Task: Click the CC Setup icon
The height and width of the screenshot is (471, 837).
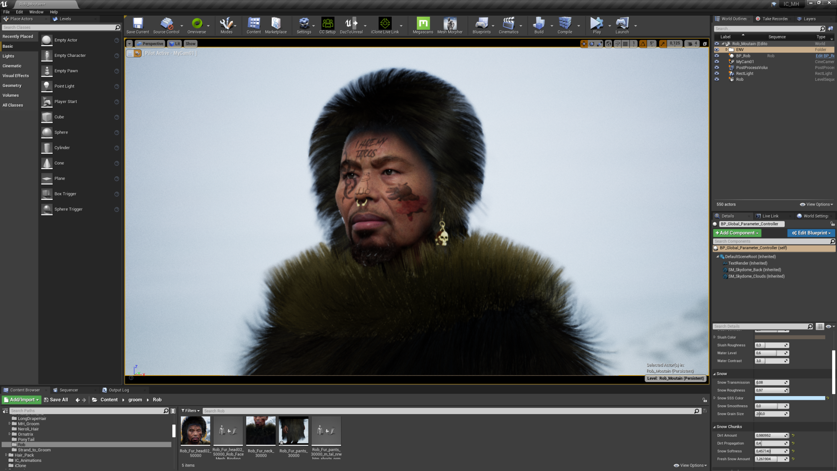Action: coord(327,26)
